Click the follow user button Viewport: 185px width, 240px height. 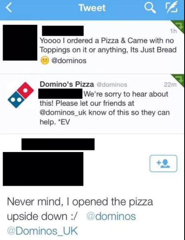tap(163, 164)
